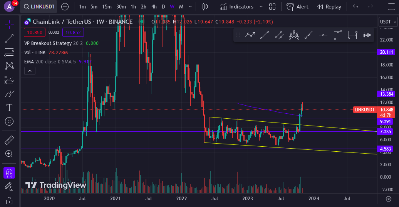Screen dimensions: 399x207
Task: Expand the indicator templates dropdown arrow
Action: pyautogui.click(x=261, y=7)
